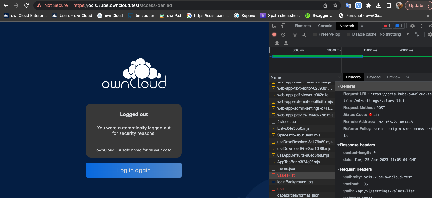Open the network search magnifier
The width and height of the screenshot is (432, 198).
(304, 34)
